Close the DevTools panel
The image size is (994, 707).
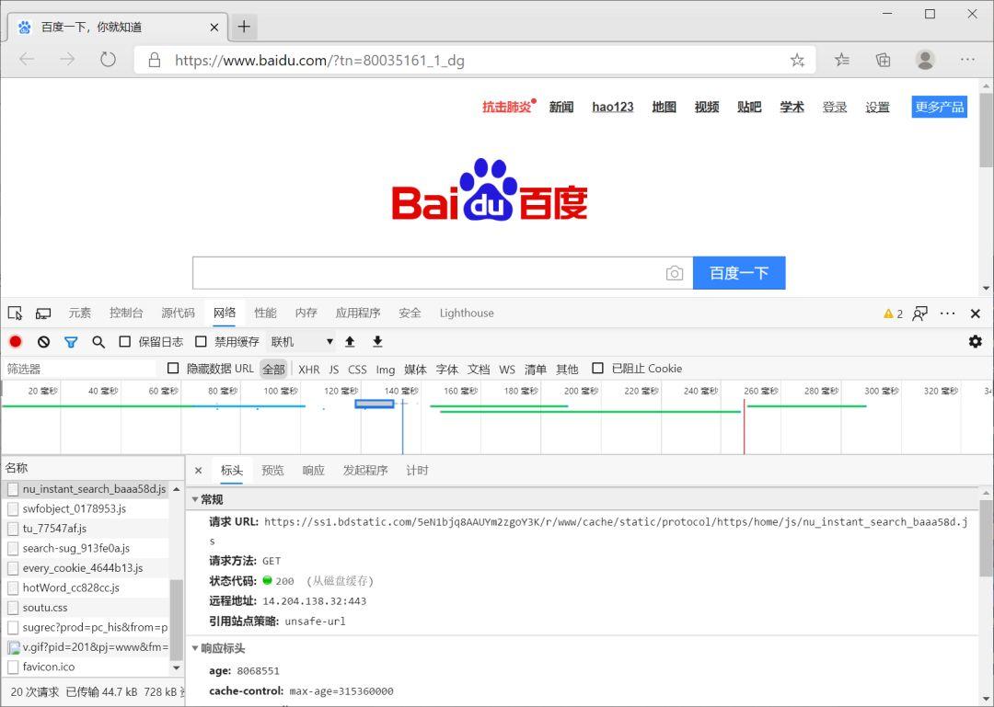pos(976,313)
